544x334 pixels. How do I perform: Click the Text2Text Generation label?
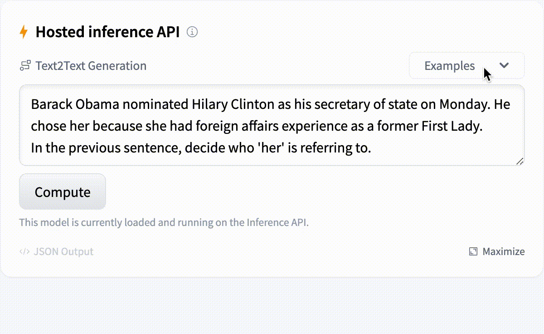91,66
